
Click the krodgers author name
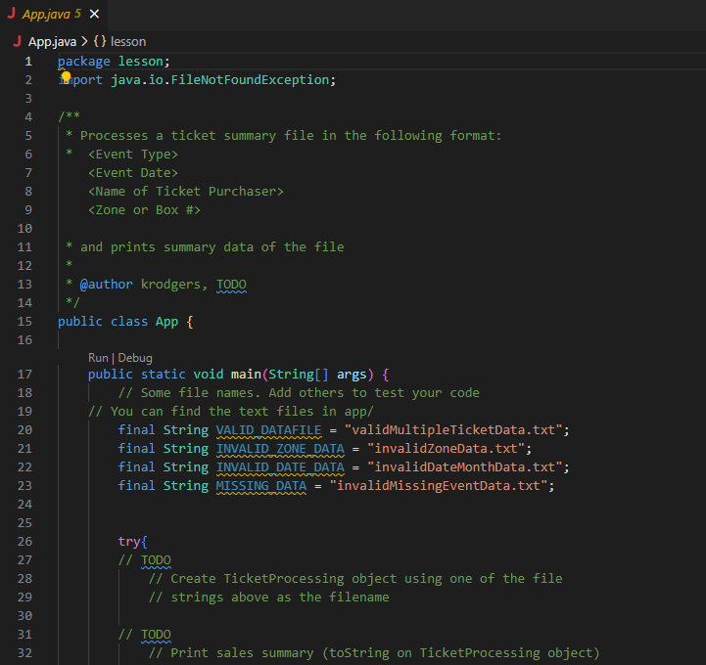point(170,285)
